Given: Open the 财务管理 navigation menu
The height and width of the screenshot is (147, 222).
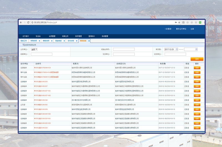Looking at the screenshot, I should (x=78, y=36).
